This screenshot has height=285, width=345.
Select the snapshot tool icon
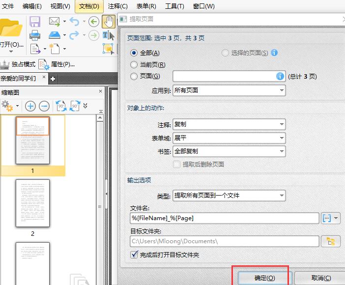click(109, 49)
